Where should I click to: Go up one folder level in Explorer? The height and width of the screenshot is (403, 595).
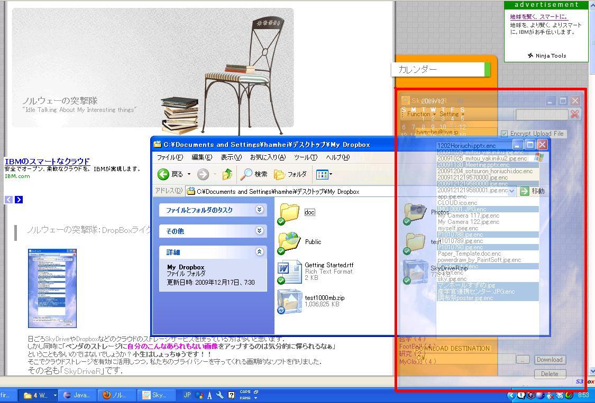tap(227, 174)
